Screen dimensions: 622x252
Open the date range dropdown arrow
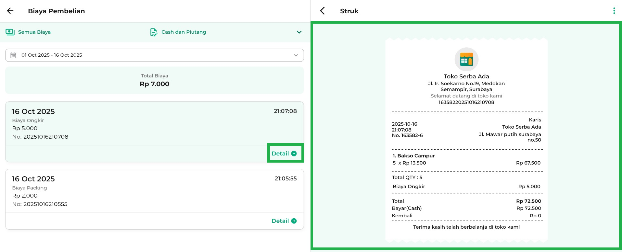(x=296, y=55)
